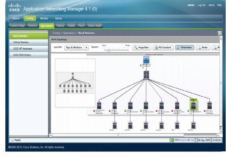Viewport: 226px width, 157px height.
Task: Select the third real server in upper row
Action: tap(130, 105)
